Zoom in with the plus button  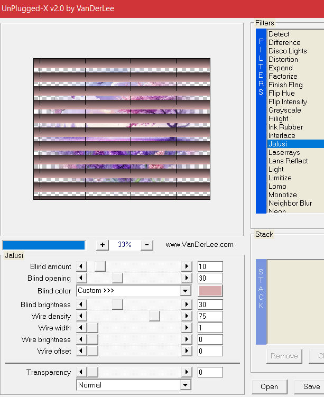[x=103, y=245]
